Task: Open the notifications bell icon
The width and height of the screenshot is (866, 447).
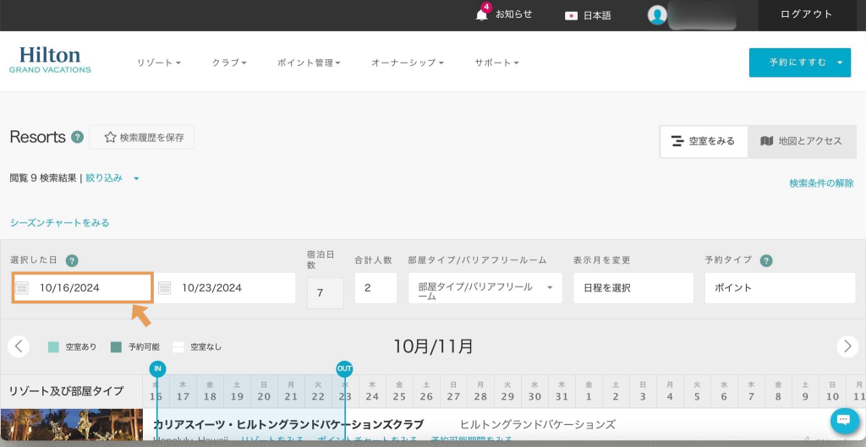Action: (x=481, y=14)
